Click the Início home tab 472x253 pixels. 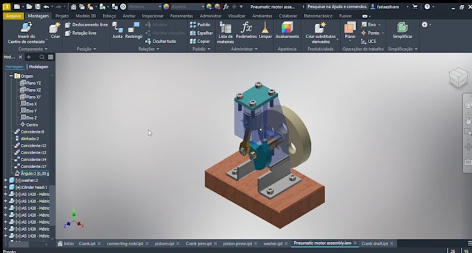(66, 243)
